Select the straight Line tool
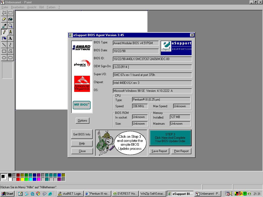The image size is (263, 197). [x=4, y=45]
